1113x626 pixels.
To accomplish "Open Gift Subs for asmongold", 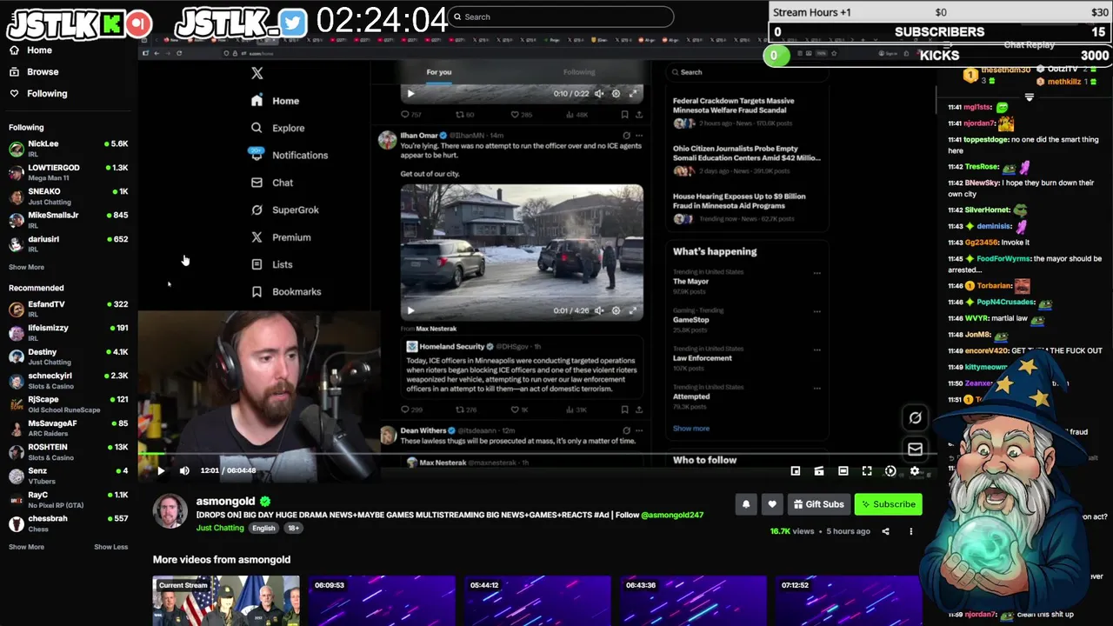I will coord(818,504).
